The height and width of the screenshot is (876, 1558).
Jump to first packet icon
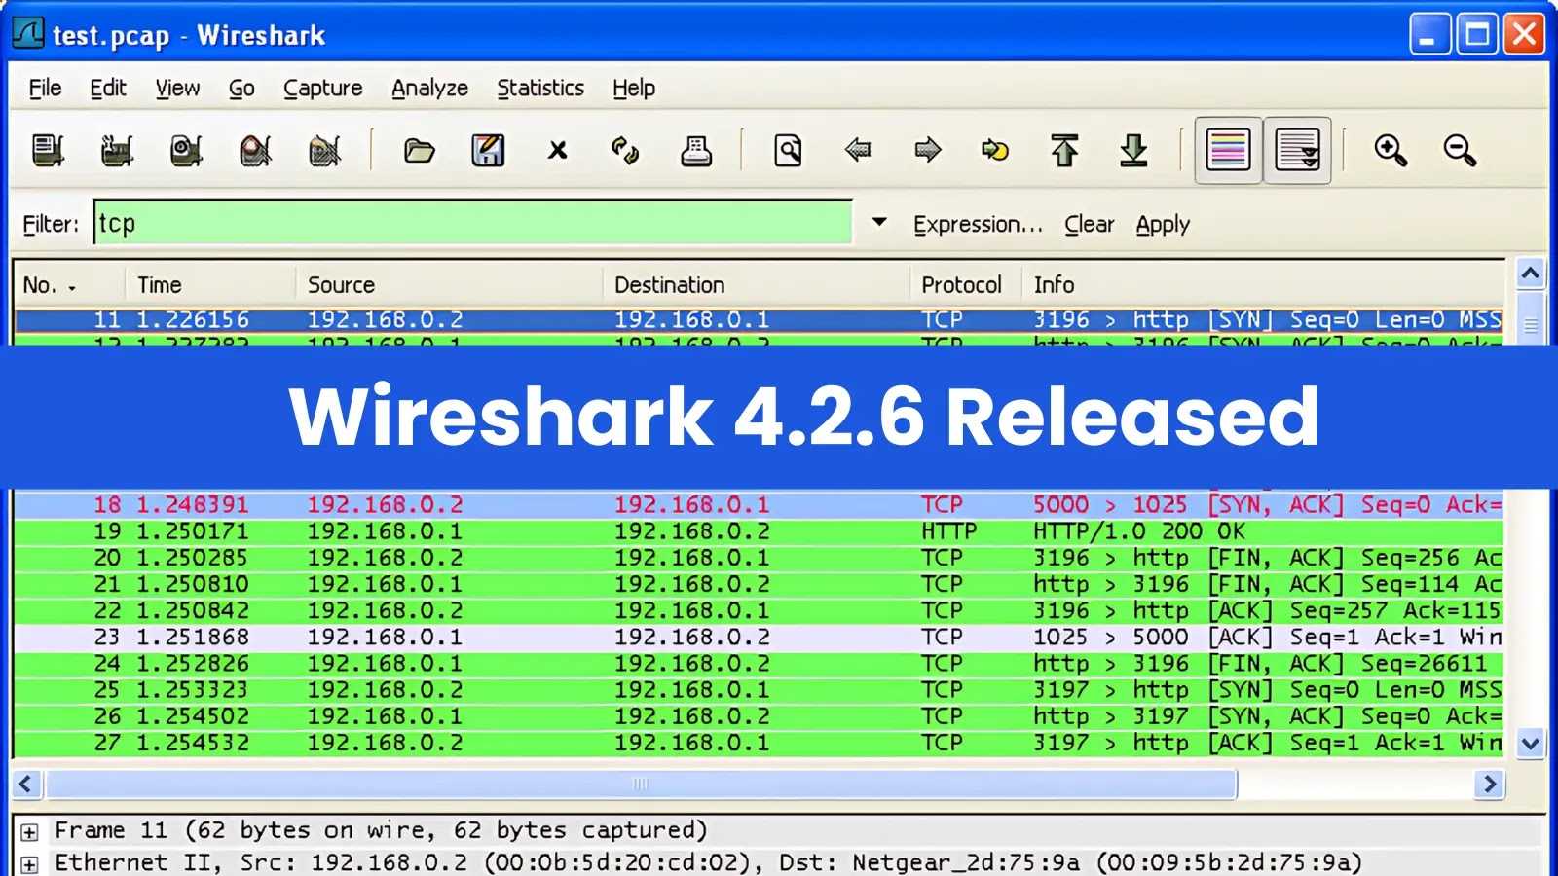[x=1064, y=151]
